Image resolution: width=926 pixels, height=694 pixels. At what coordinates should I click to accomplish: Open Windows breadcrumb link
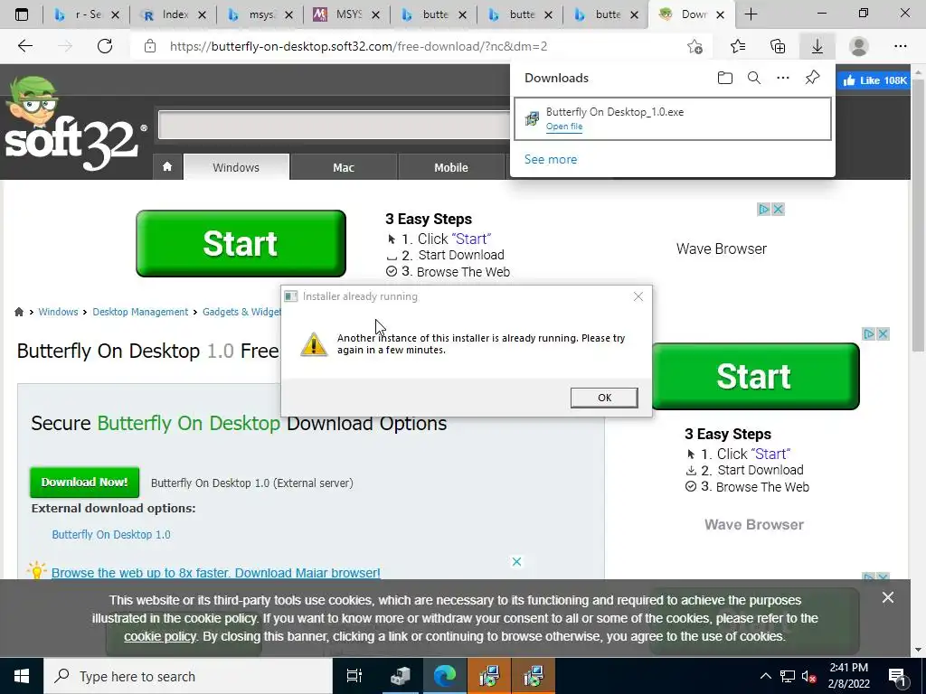coord(58,312)
